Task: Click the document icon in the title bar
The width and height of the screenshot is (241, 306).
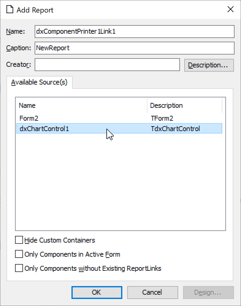Action: pos(10,10)
